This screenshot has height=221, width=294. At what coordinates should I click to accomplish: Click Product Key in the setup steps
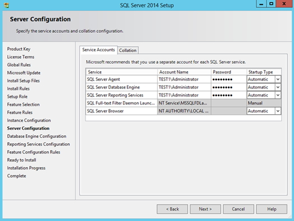(19, 49)
